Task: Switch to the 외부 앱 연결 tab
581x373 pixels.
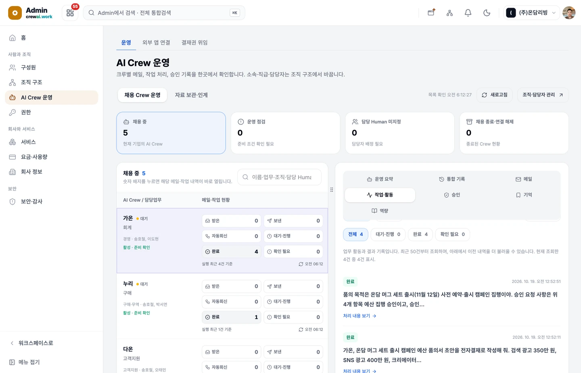Action: (x=156, y=42)
